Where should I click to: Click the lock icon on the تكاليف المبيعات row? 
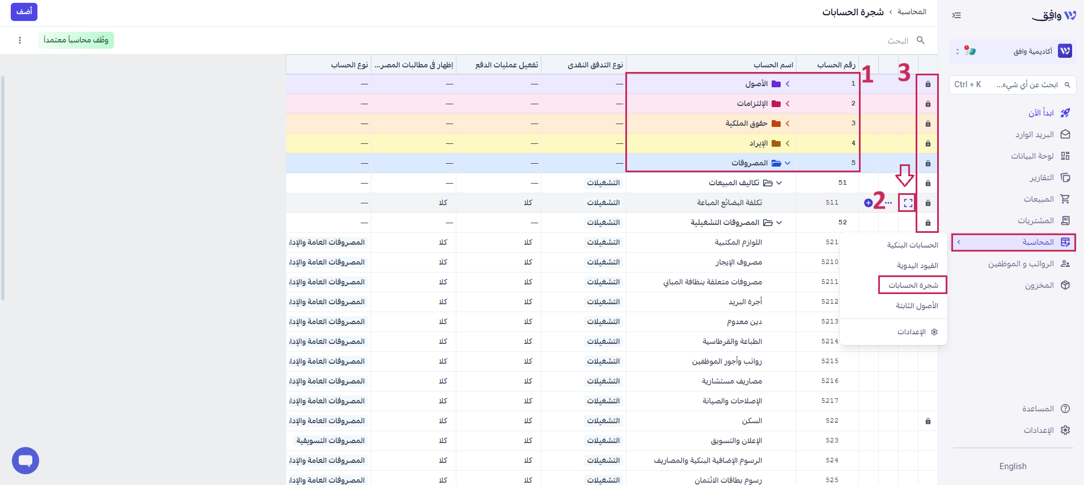pyautogui.click(x=928, y=183)
